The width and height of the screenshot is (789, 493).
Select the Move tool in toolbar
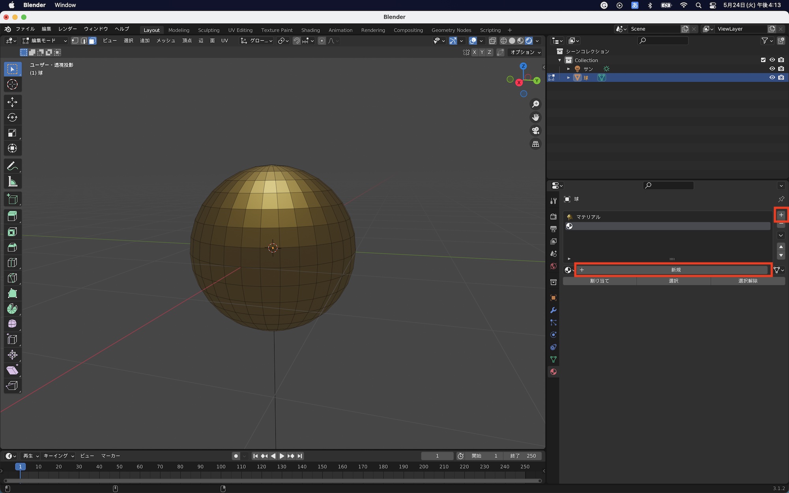[x=12, y=102]
